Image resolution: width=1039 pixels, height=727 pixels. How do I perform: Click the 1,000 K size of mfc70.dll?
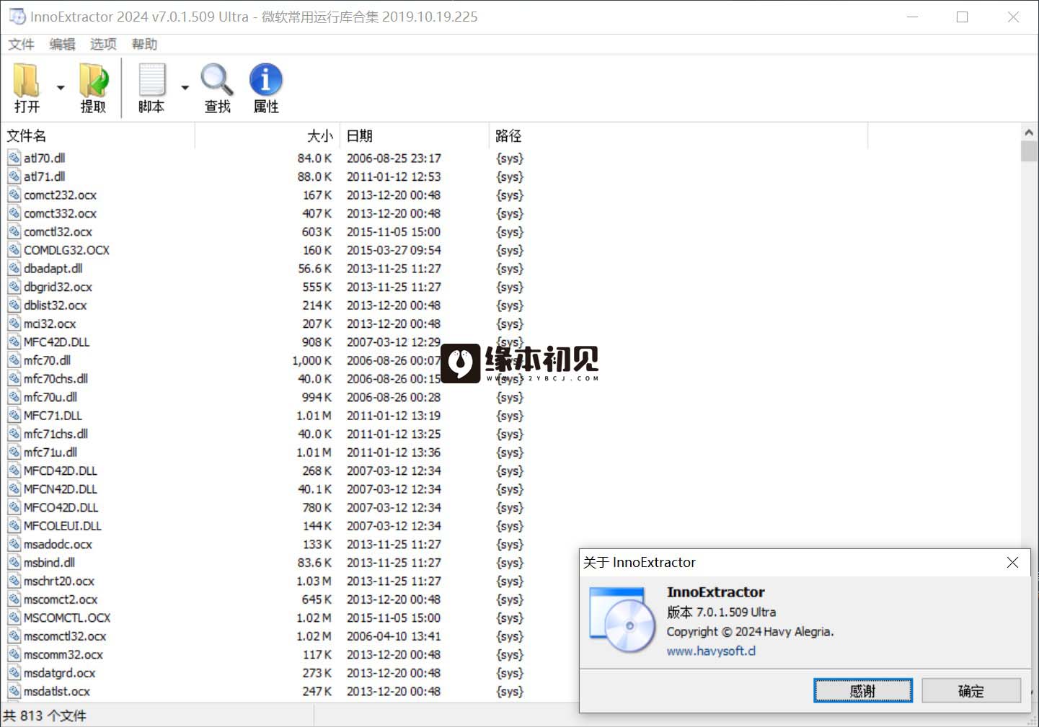pyautogui.click(x=312, y=360)
